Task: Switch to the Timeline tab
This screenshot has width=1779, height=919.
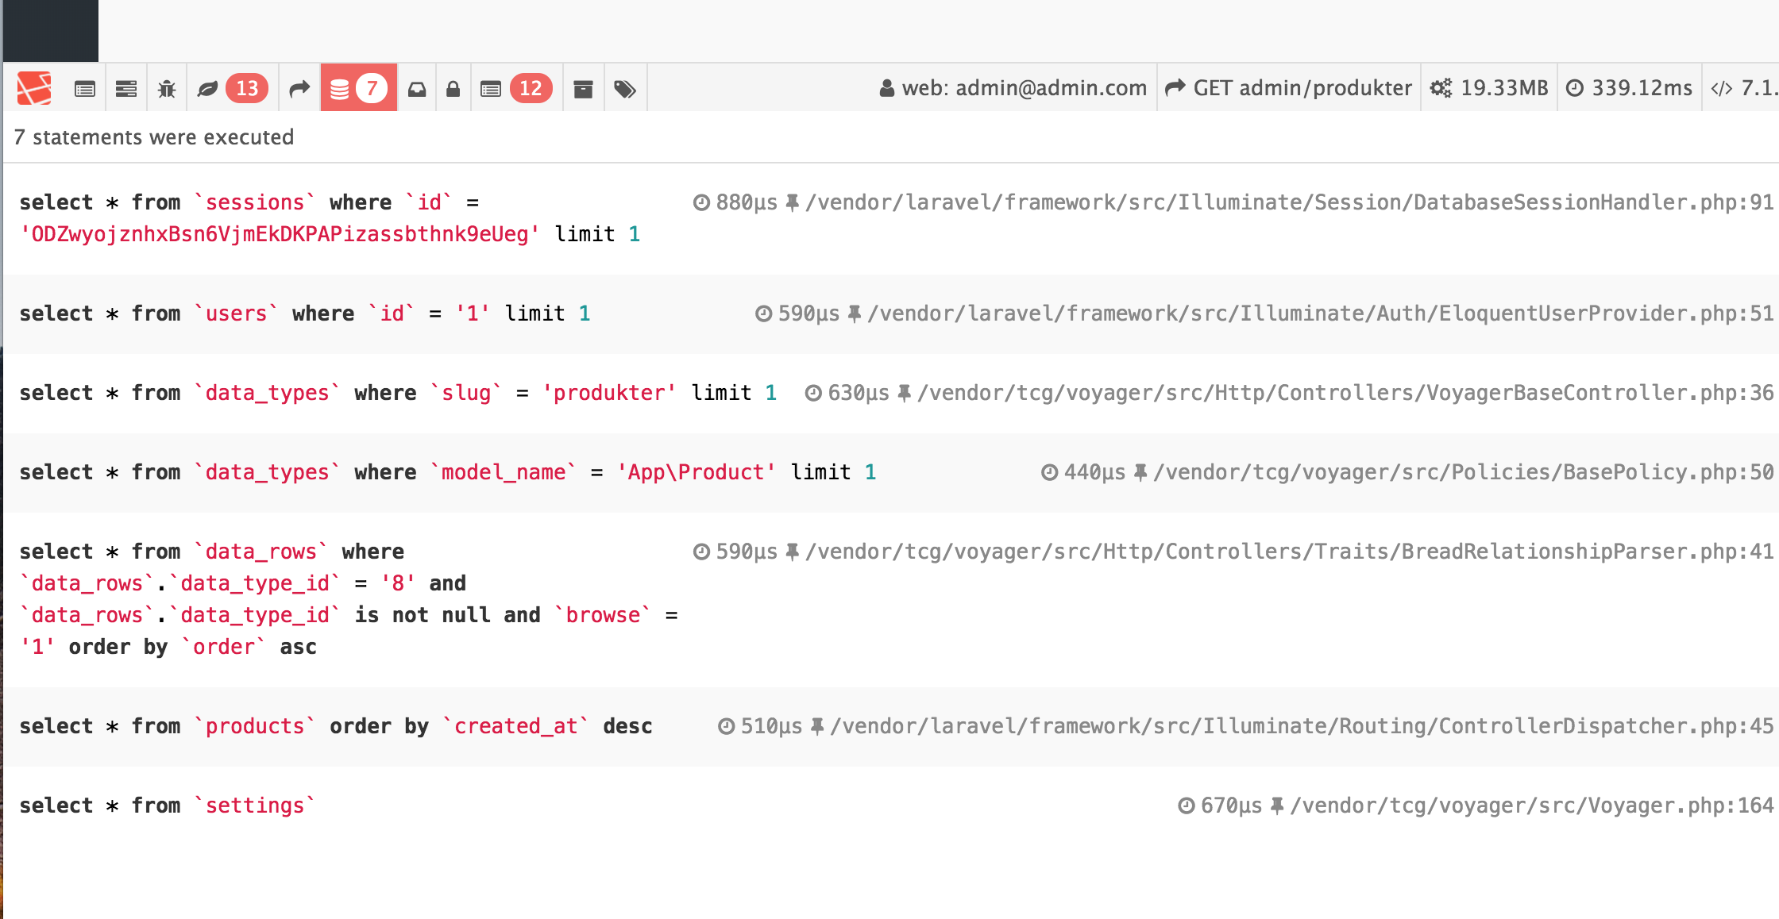Action: point(125,87)
